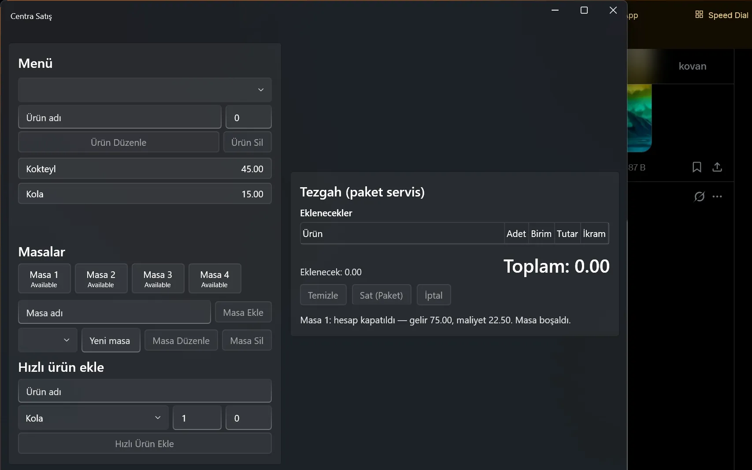752x470 pixels.
Task: Click the menu Ürün adı input field
Action: click(119, 117)
